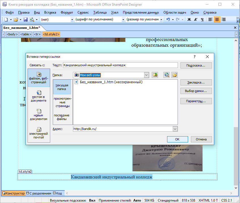Open the Папка folder dropdown
Image resolution: width=240 pixels, height=203 pixels.
pyautogui.click(x=146, y=75)
